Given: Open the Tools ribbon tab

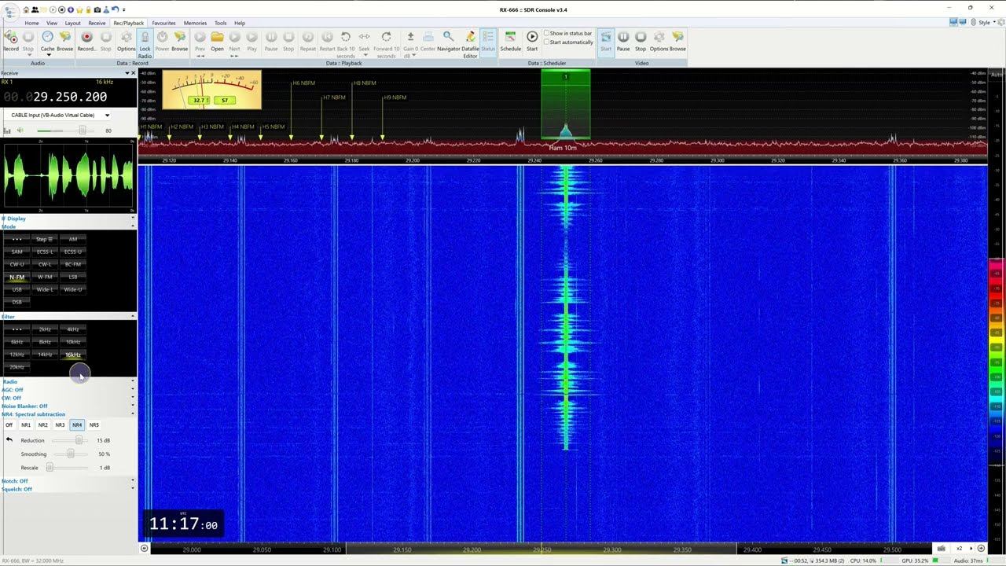Looking at the screenshot, I should [x=221, y=23].
